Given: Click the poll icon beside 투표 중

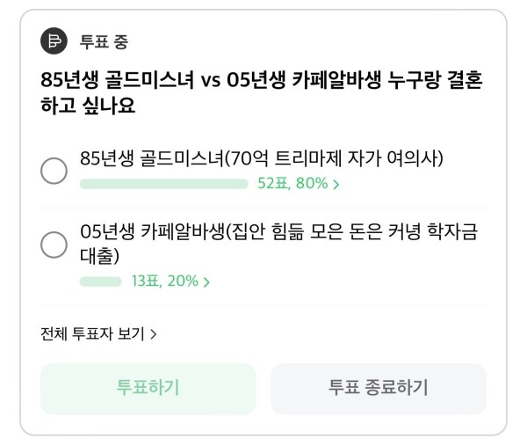Looking at the screenshot, I should tap(54, 41).
